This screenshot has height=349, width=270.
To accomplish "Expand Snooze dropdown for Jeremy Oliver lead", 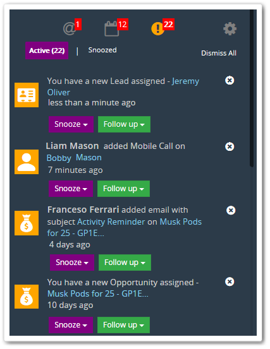I will pyautogui.click(x=71, y=124).
